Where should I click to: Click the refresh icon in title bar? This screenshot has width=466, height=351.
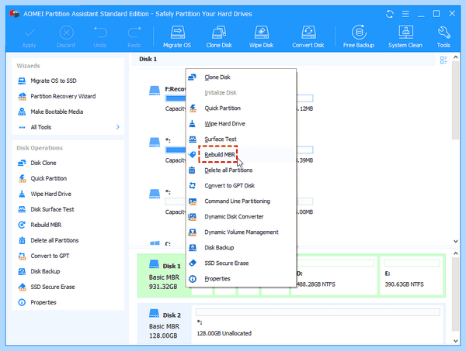pyautogui.click(x=390, y=14)
